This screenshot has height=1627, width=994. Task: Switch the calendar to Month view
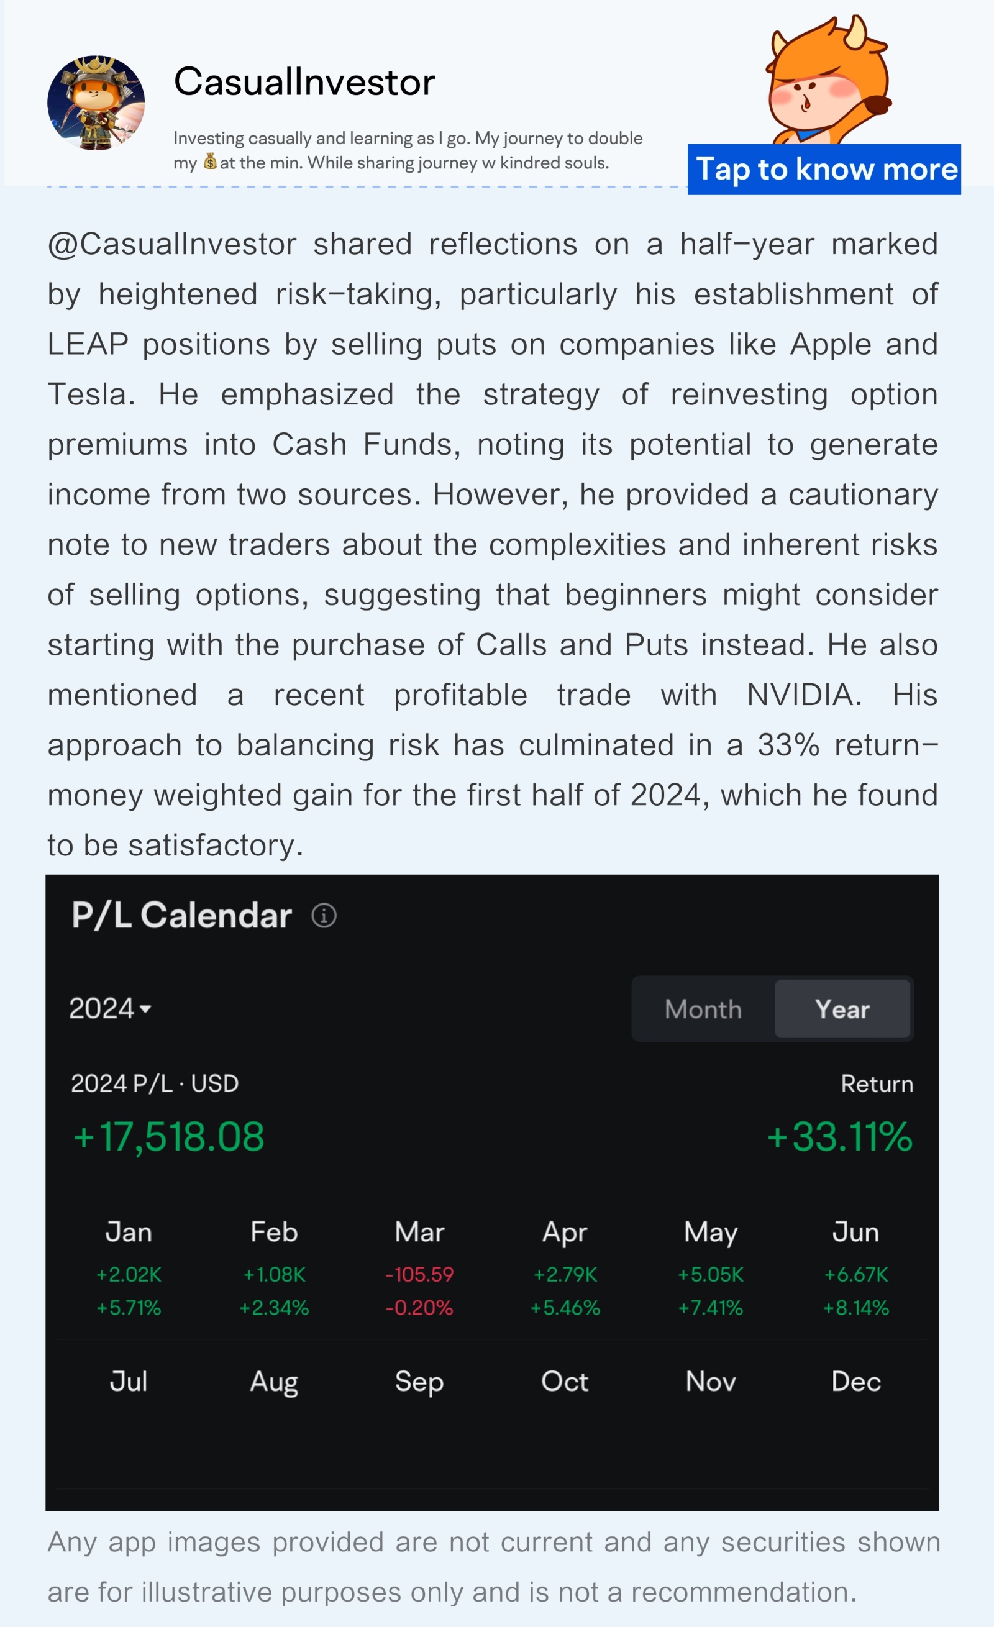pos(703,1009)
